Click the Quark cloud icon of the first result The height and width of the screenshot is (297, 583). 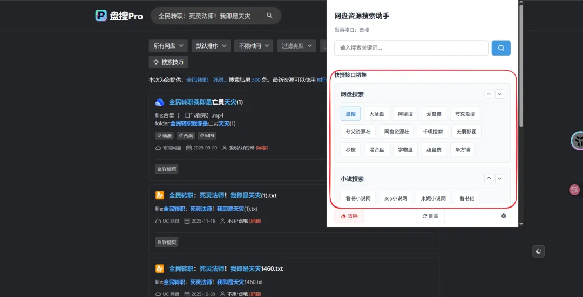[159, 102]
